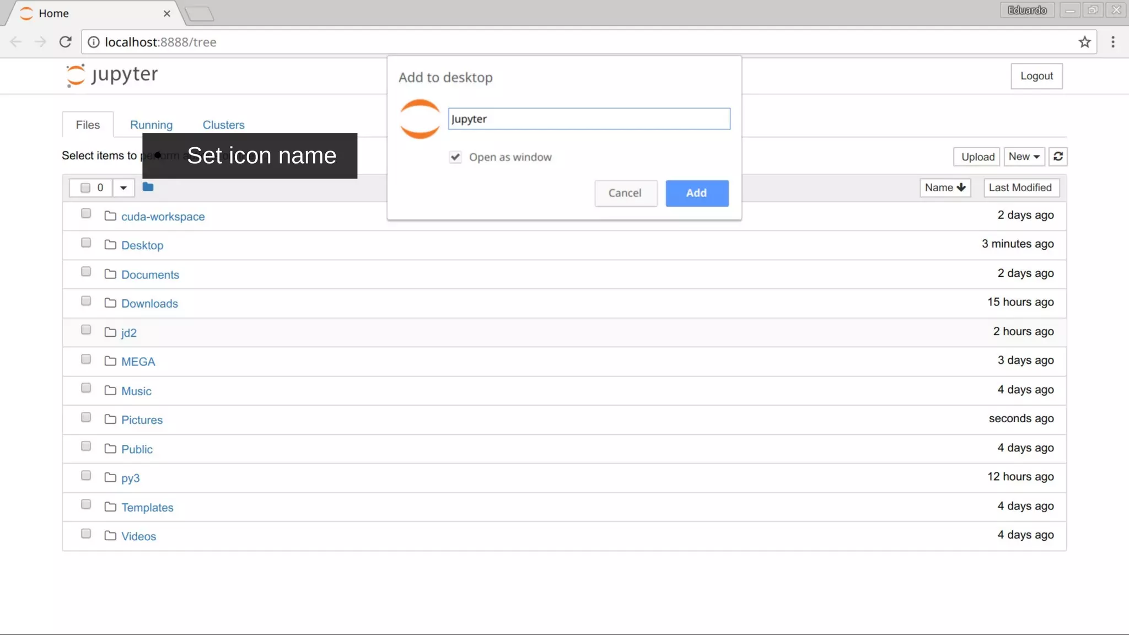Image resolution: width=1129 pixels, height=635 pixels.
Task: Check the box for Pictures folder
Action: (86, 417)
